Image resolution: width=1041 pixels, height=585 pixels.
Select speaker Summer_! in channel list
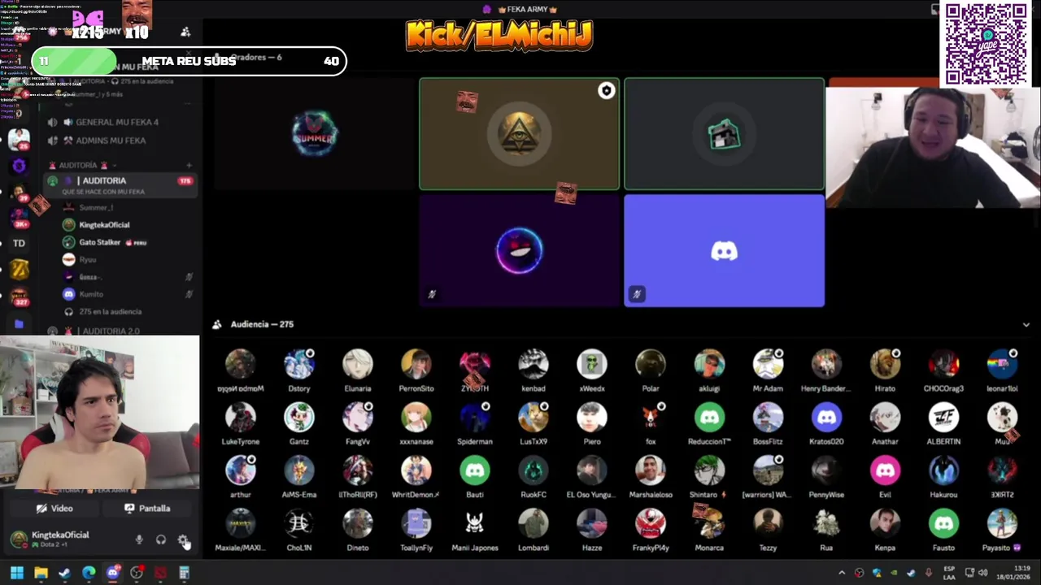(96, 208)
